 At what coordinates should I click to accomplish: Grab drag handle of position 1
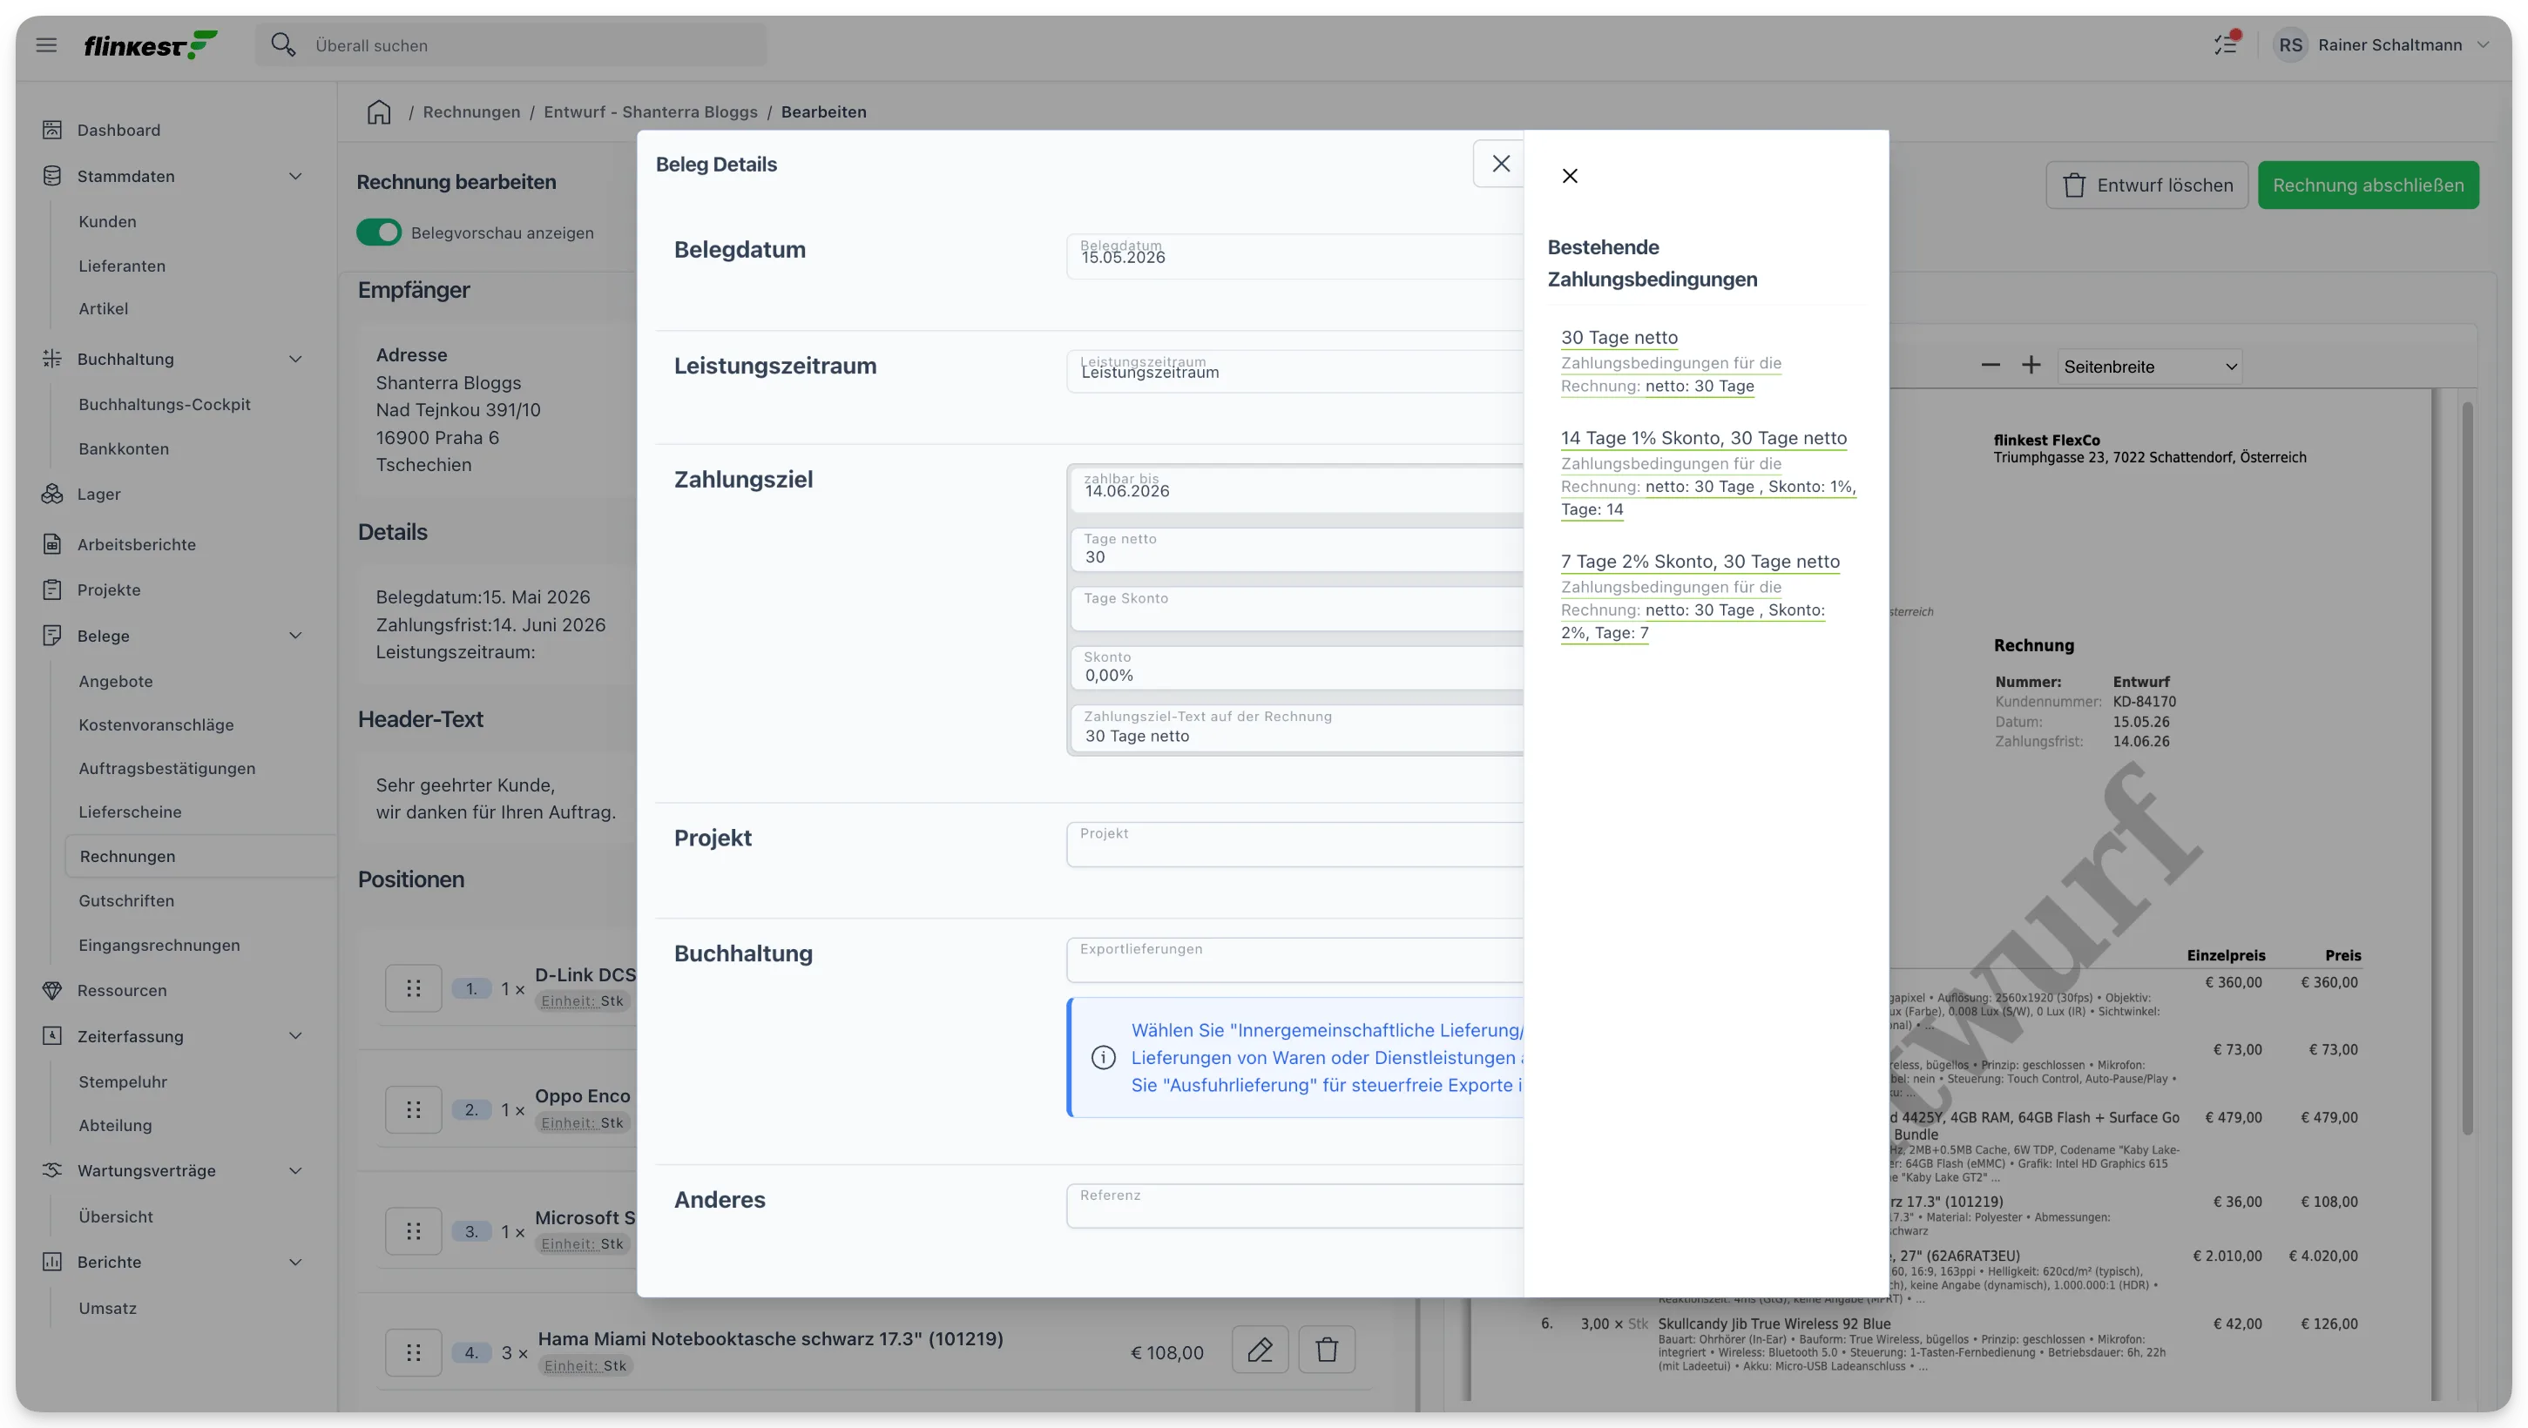[x=413, y=988]
